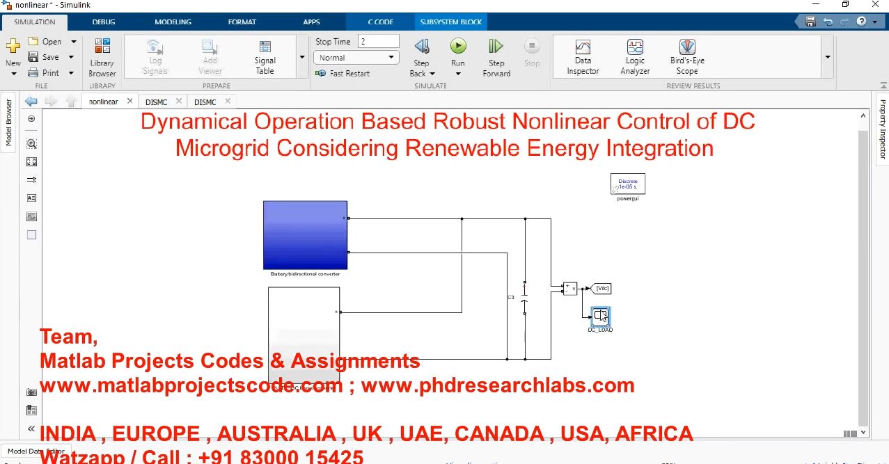Viewport: 889px width, 464px height.
Task: Select the blue Battery/bidirectional converter block
Action: [x=305, y=234]
